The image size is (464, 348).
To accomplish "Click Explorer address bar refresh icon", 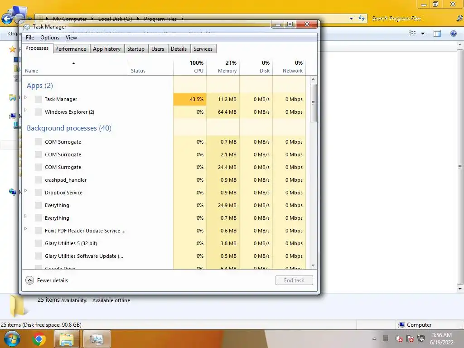I will tap(362, 19).
